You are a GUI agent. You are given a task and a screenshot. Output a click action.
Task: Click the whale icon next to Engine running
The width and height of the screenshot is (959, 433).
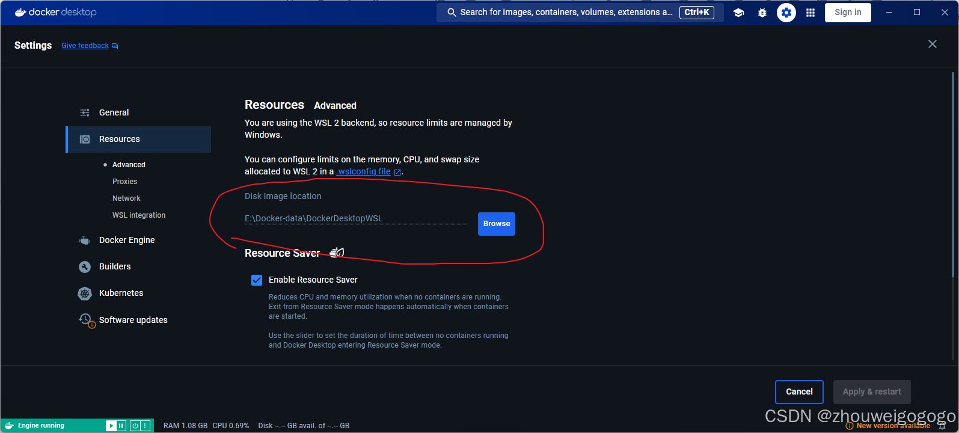click(9, 426)
